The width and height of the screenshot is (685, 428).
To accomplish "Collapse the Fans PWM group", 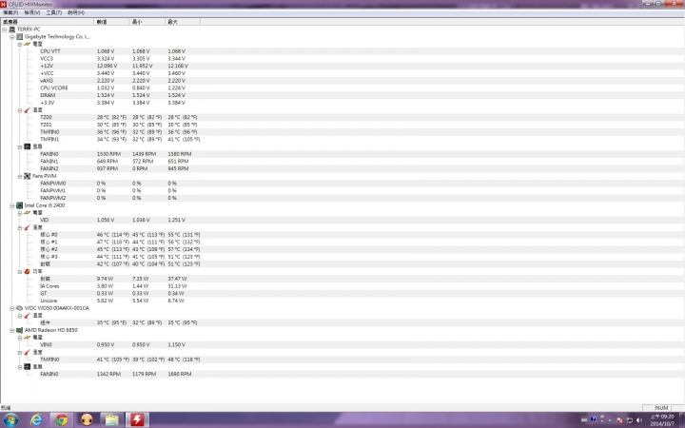I will pos(20,176).
